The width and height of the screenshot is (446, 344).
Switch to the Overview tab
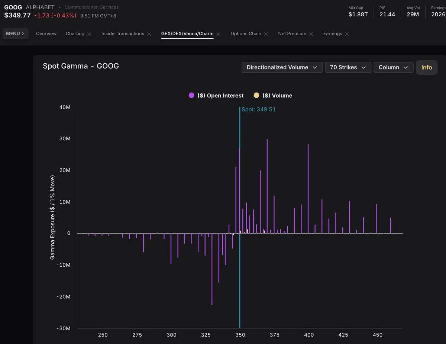click(46, 33)
